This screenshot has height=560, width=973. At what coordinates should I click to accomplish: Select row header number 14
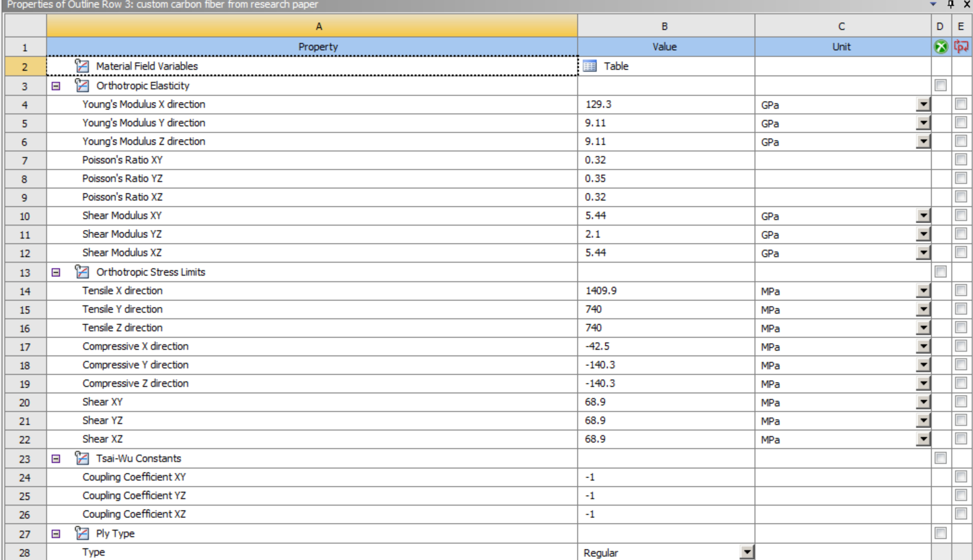pyautogui.click(x=25, y=291)
